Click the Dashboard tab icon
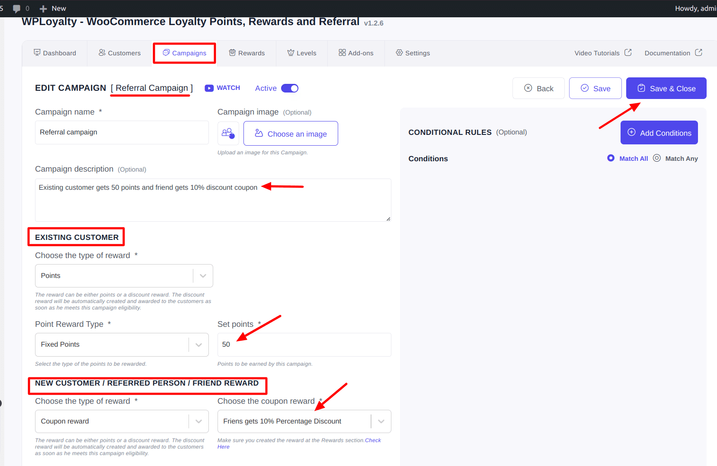This screenshot has width=717, height=466. (37, 52)
